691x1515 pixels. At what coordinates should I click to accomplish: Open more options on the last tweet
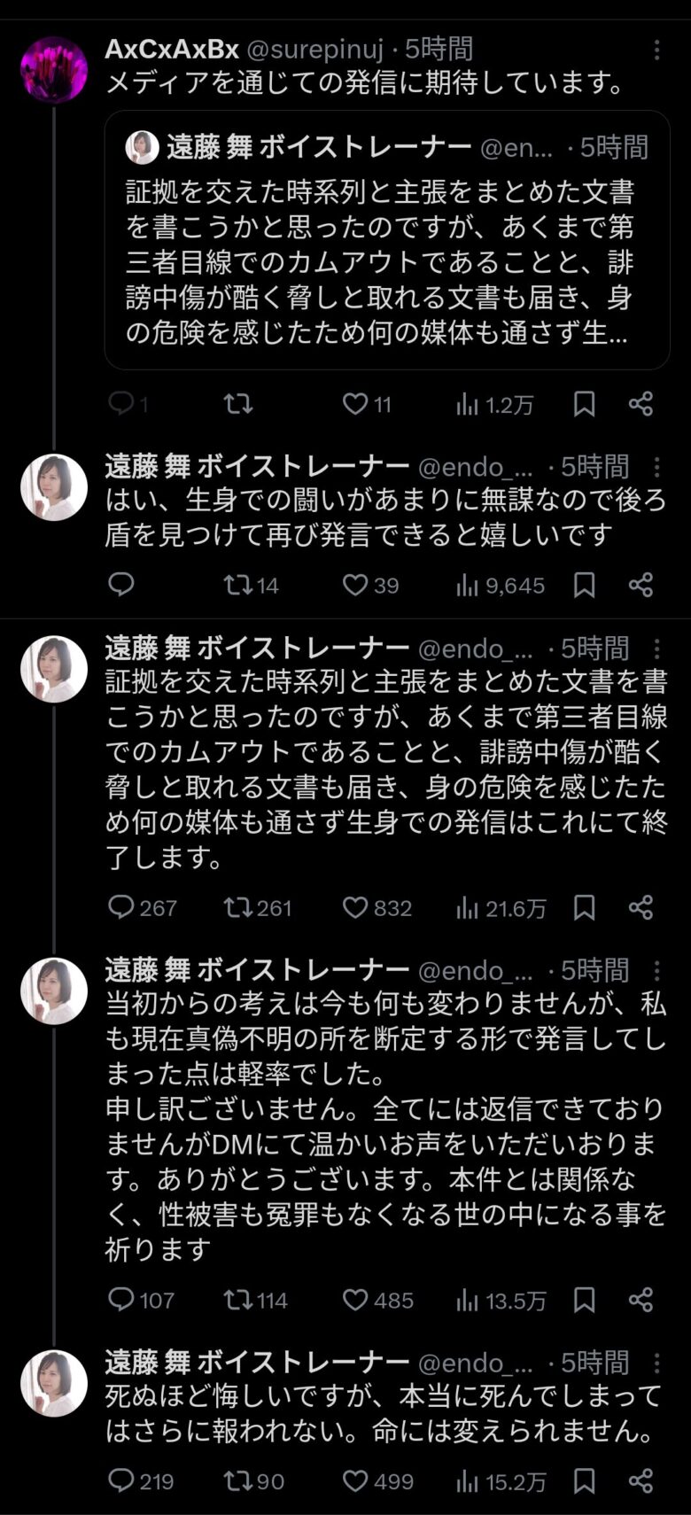[x=656, y=1362]
